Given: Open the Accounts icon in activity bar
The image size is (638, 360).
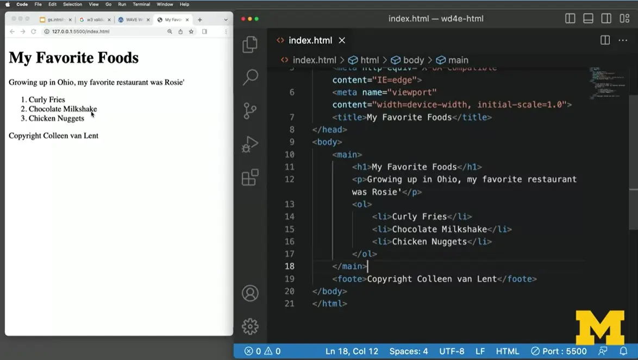Looking at the screenshot, I should pyautogui.click(x=250, y=293).
